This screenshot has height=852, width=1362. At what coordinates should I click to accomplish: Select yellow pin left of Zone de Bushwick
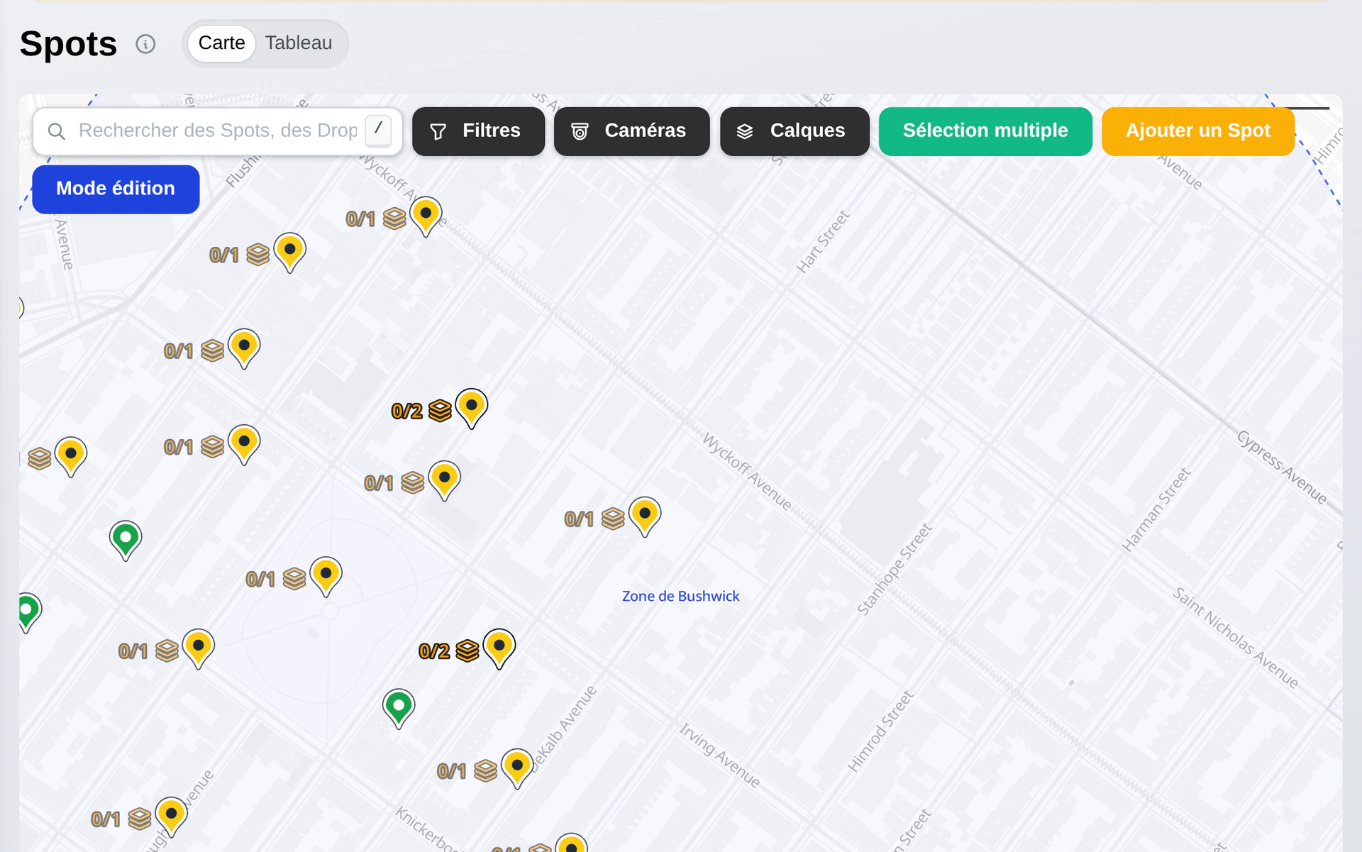pyautogui.click(x=645, y=516)
